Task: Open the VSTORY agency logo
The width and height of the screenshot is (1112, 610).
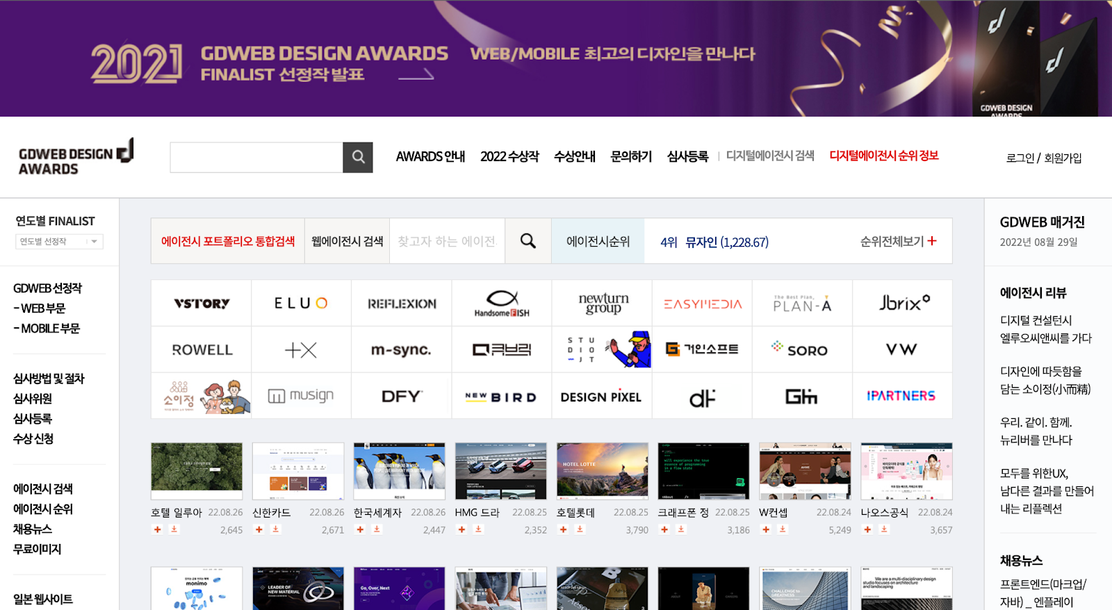Action: click(x=202, y=303)
